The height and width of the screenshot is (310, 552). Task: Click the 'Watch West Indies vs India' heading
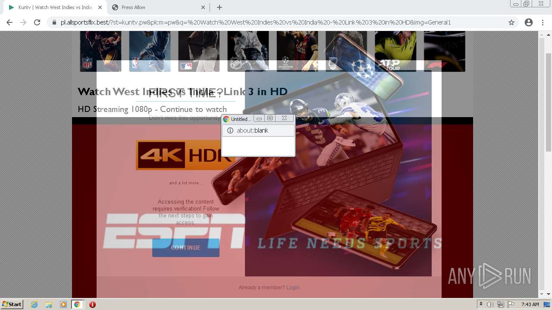point(182,91)
